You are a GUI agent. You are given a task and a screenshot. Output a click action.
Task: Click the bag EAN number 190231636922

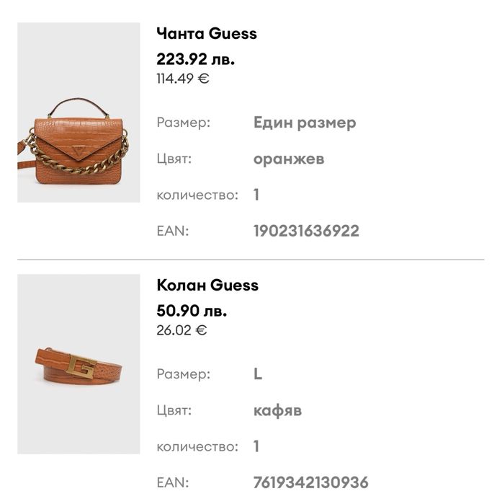[306, 231]
